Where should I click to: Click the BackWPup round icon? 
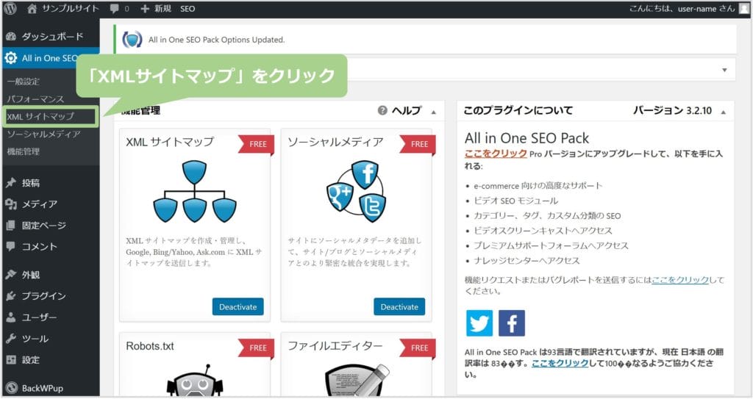pyautogui.click(x=12, y=388)
